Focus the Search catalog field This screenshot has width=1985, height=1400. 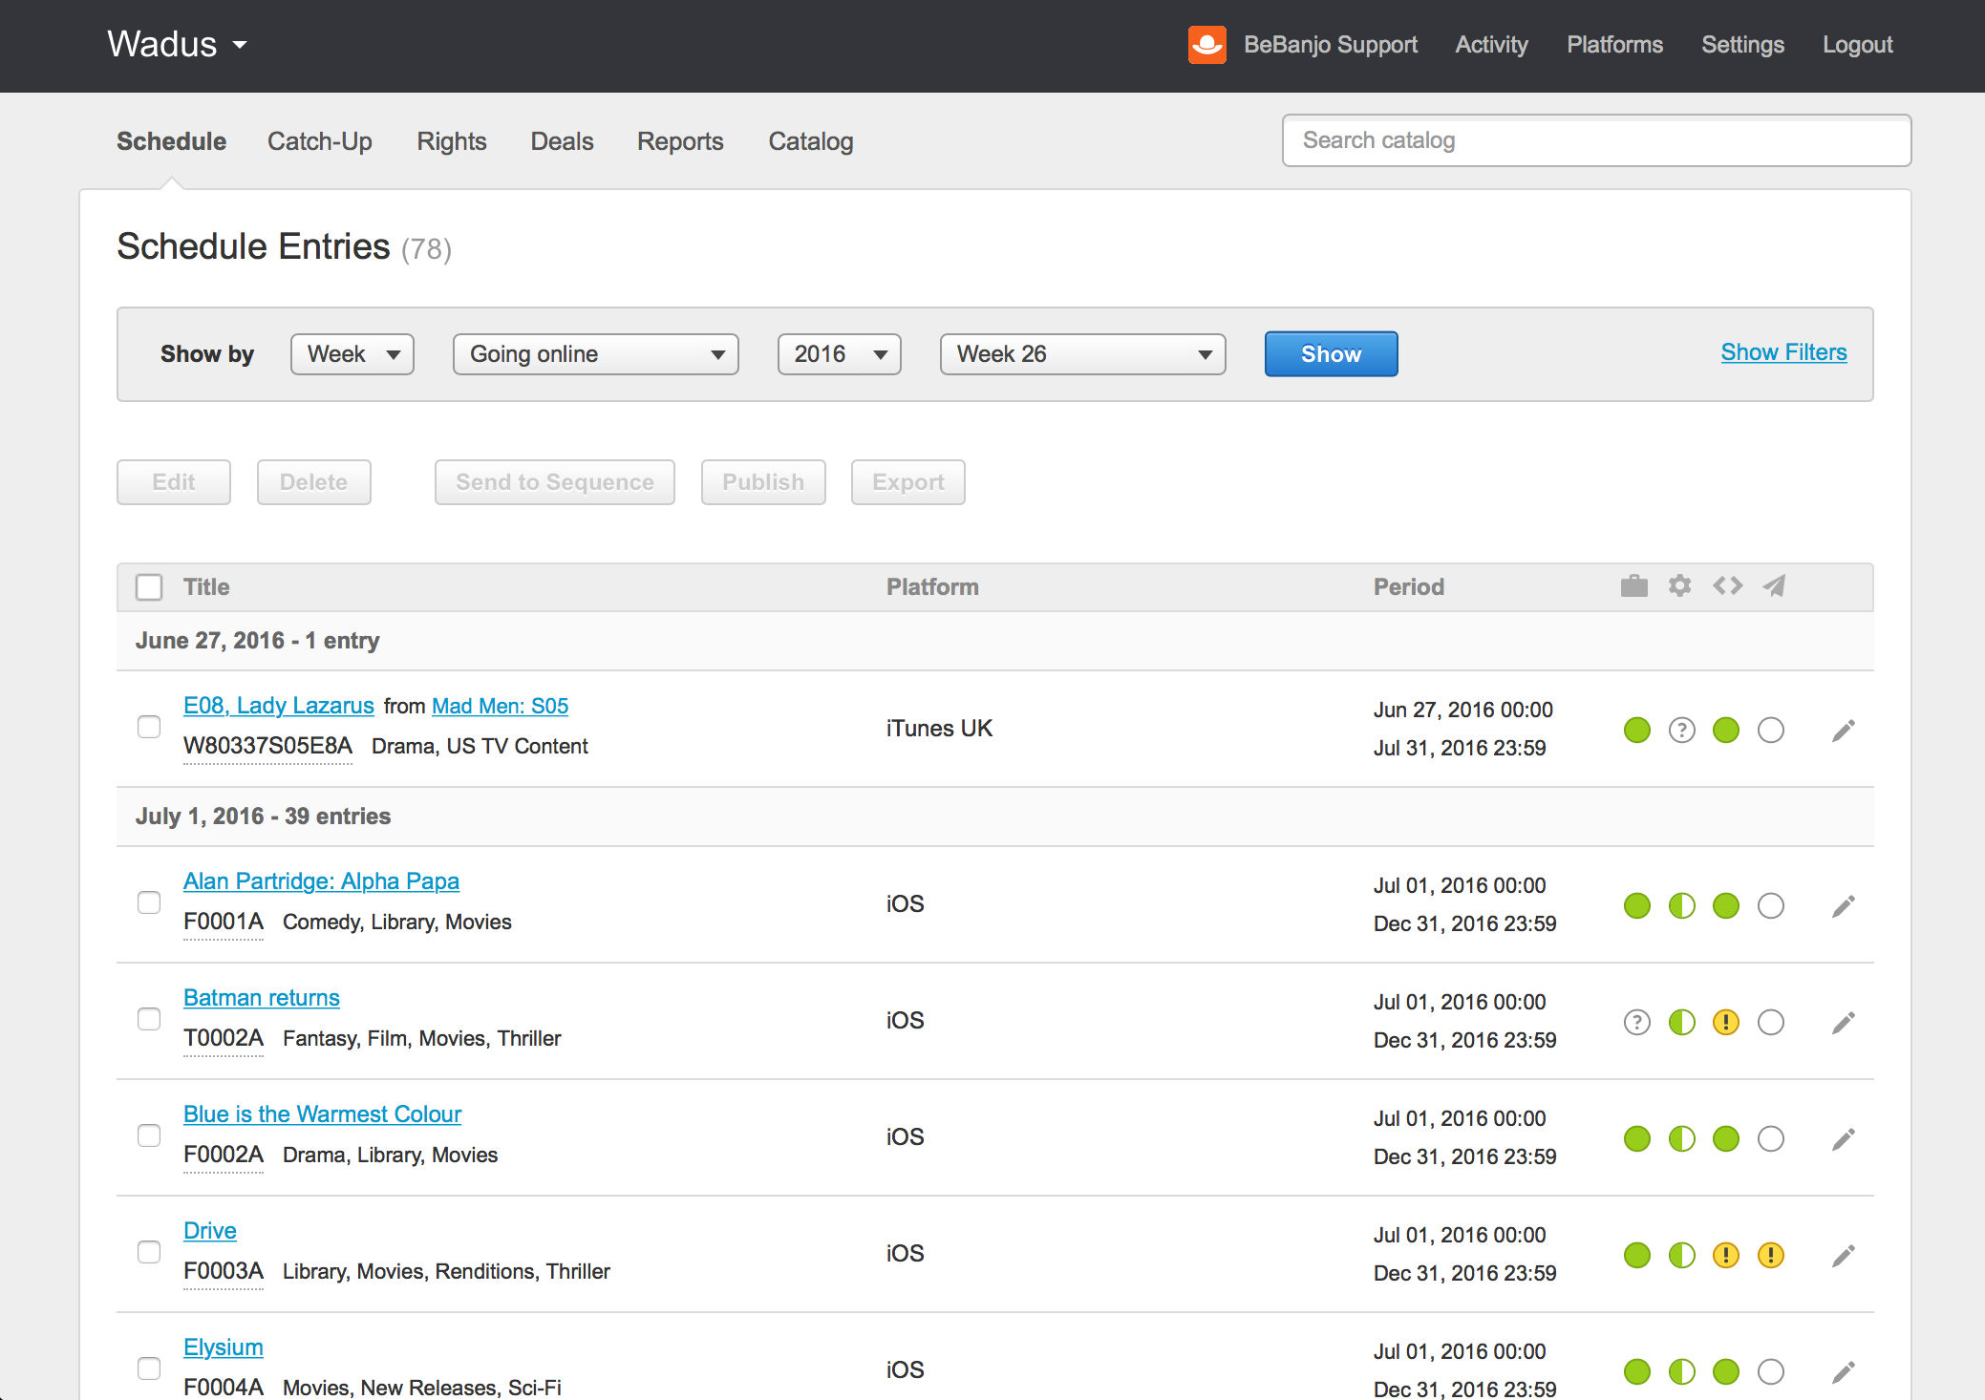point(1595,140)
